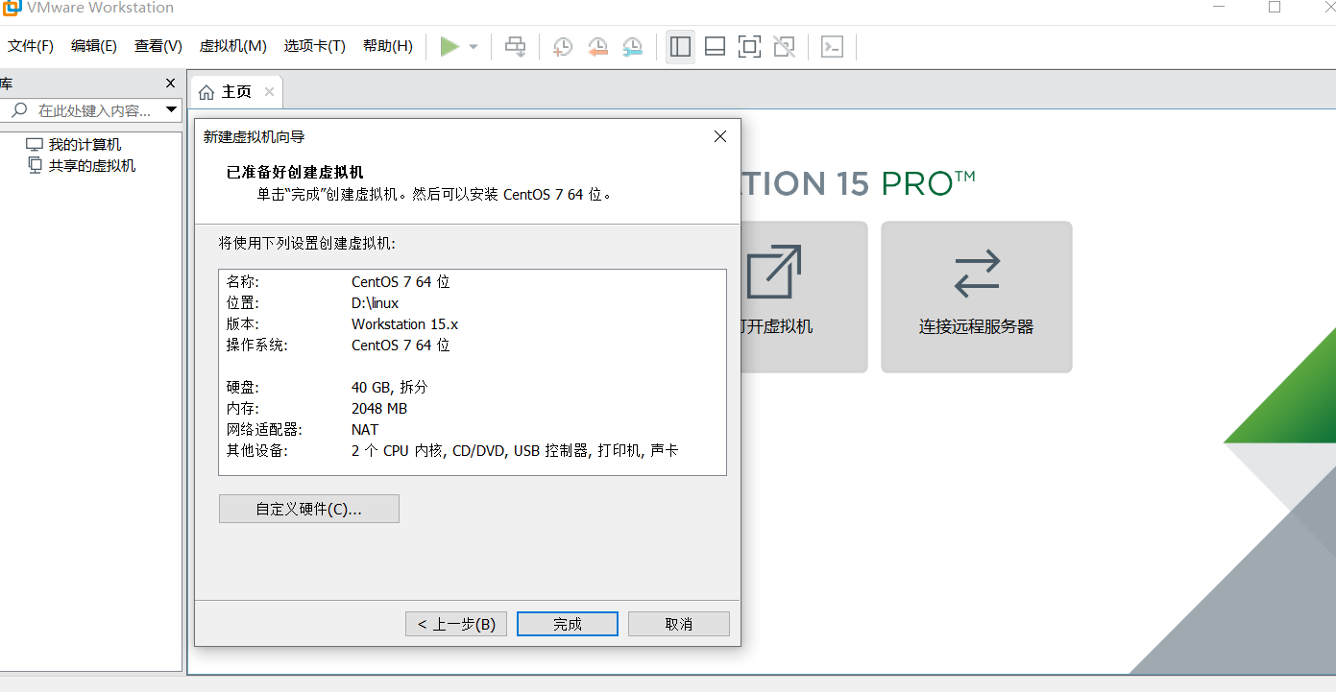Open the 编辑(E) menu
This screenshot has width=1336, height=692.
[x=94, y=46]
